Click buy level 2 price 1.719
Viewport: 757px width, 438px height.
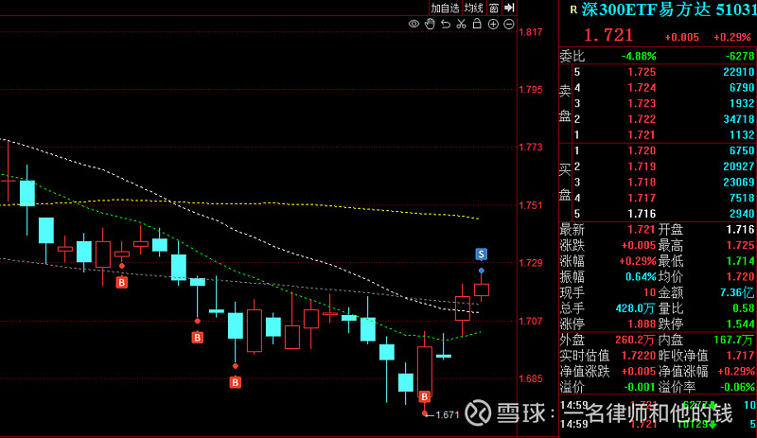click(642, 166)
